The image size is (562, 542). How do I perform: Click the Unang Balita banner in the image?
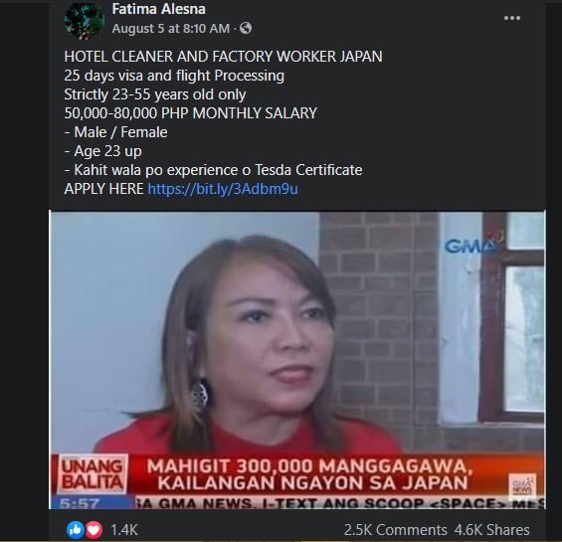click(x=93, y=474)
